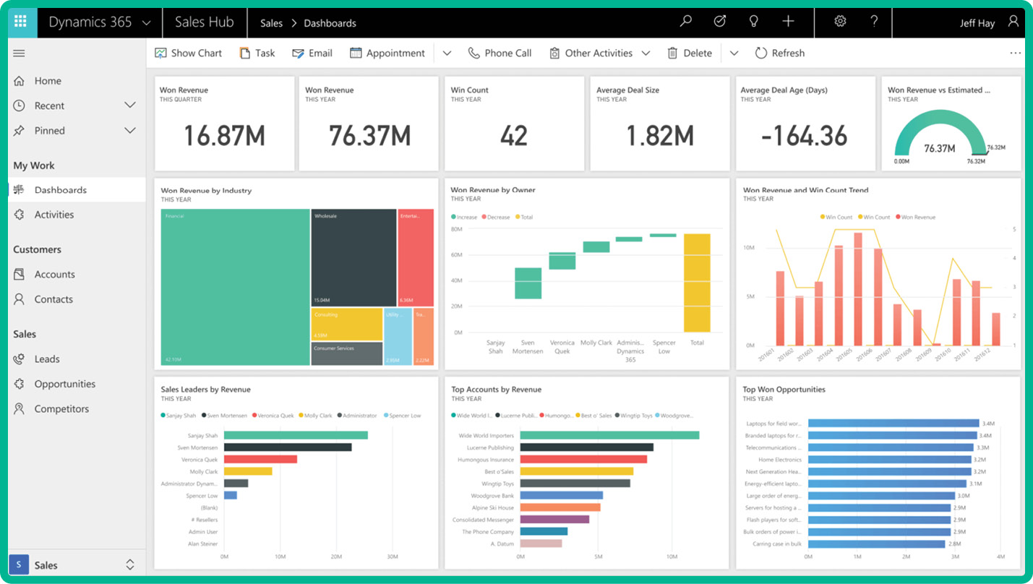Refresh the dashboard

coord(780,53)
